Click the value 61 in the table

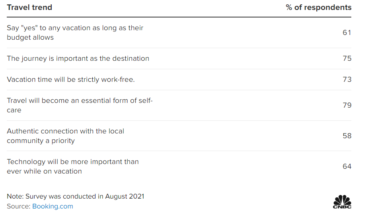[x=347, y=33]
